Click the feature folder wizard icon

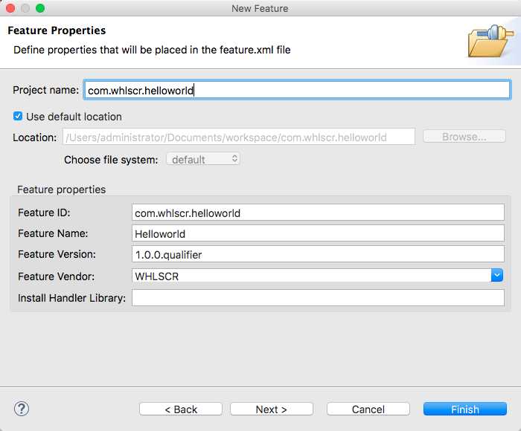[x=490, y=41]
